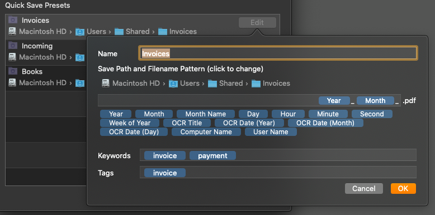Click the Invoices folder icon in save path

point(256,83)
